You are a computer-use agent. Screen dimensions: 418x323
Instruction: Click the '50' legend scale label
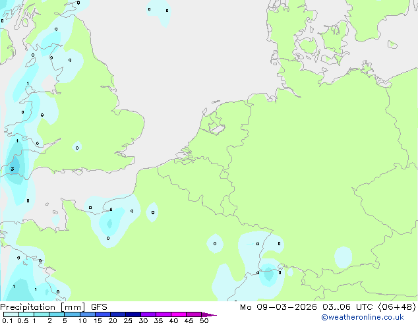click(x=204, y=320)
